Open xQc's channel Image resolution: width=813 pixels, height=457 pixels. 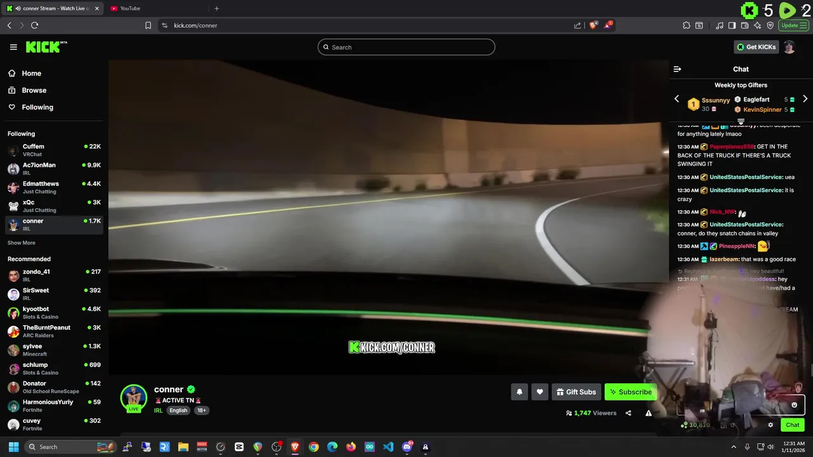[54, 206]
